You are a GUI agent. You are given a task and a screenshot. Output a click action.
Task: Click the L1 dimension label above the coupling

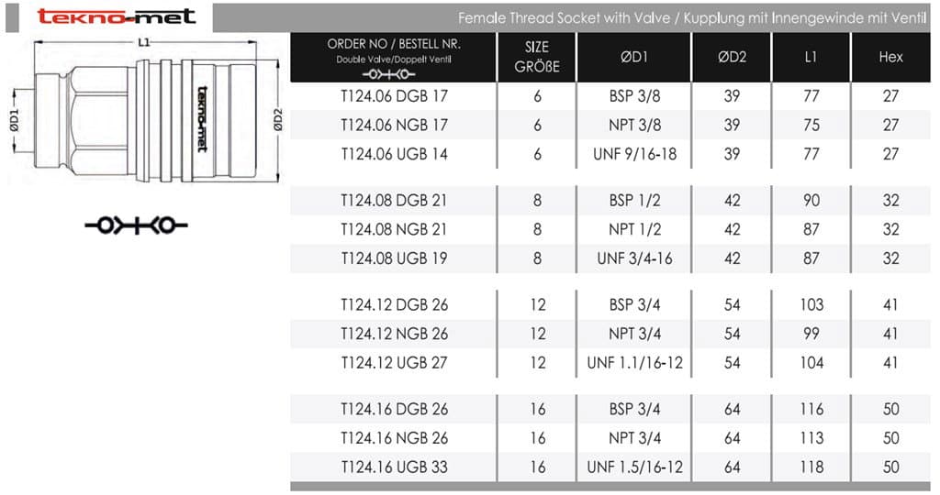[x=144, y=41]
